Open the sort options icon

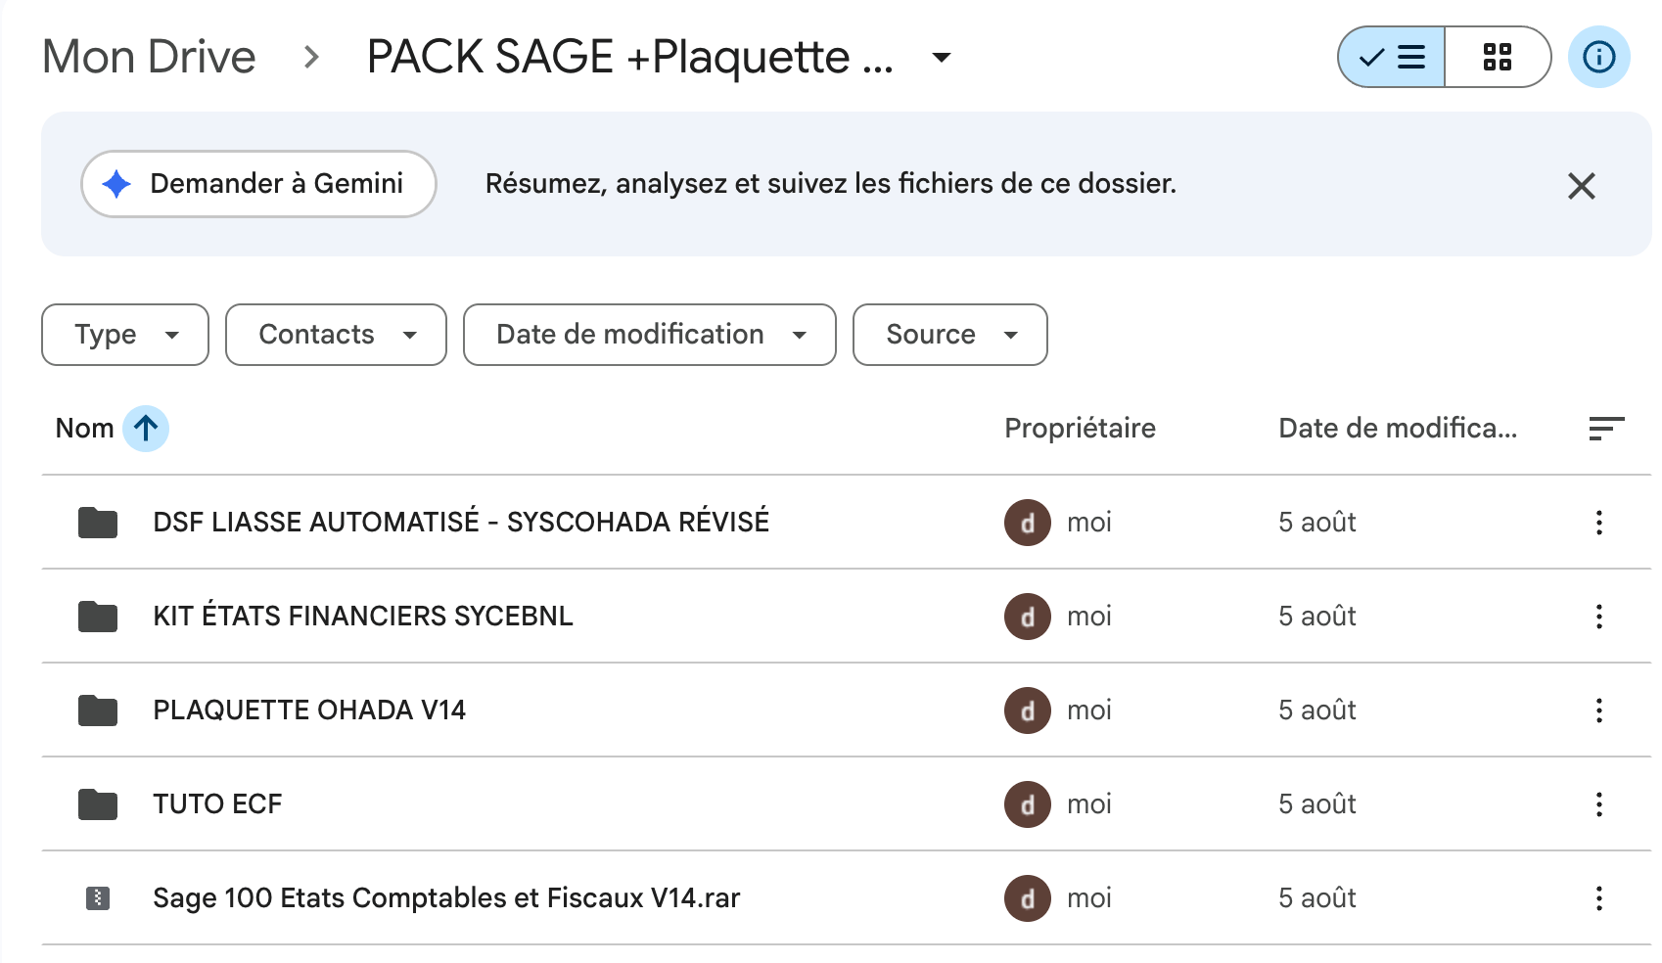pyautogui.click(x=1606, y=429)
